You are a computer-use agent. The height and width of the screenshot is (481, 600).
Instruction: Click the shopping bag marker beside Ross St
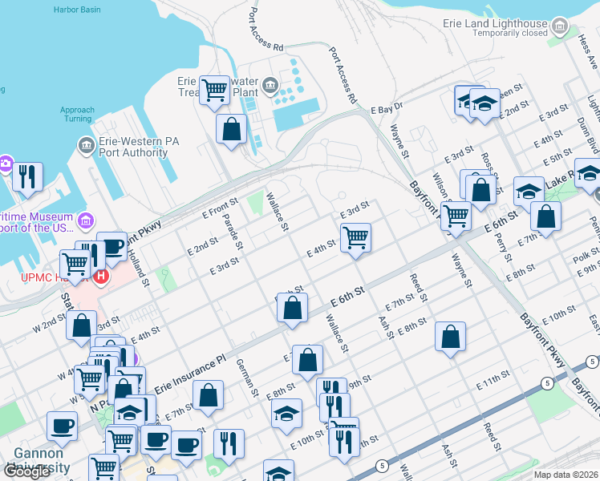[x=481, y=190]
